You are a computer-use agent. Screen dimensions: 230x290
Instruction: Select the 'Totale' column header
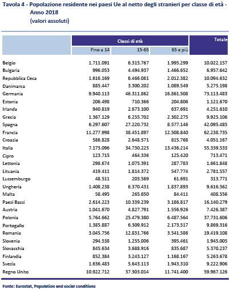coord(208,45)
